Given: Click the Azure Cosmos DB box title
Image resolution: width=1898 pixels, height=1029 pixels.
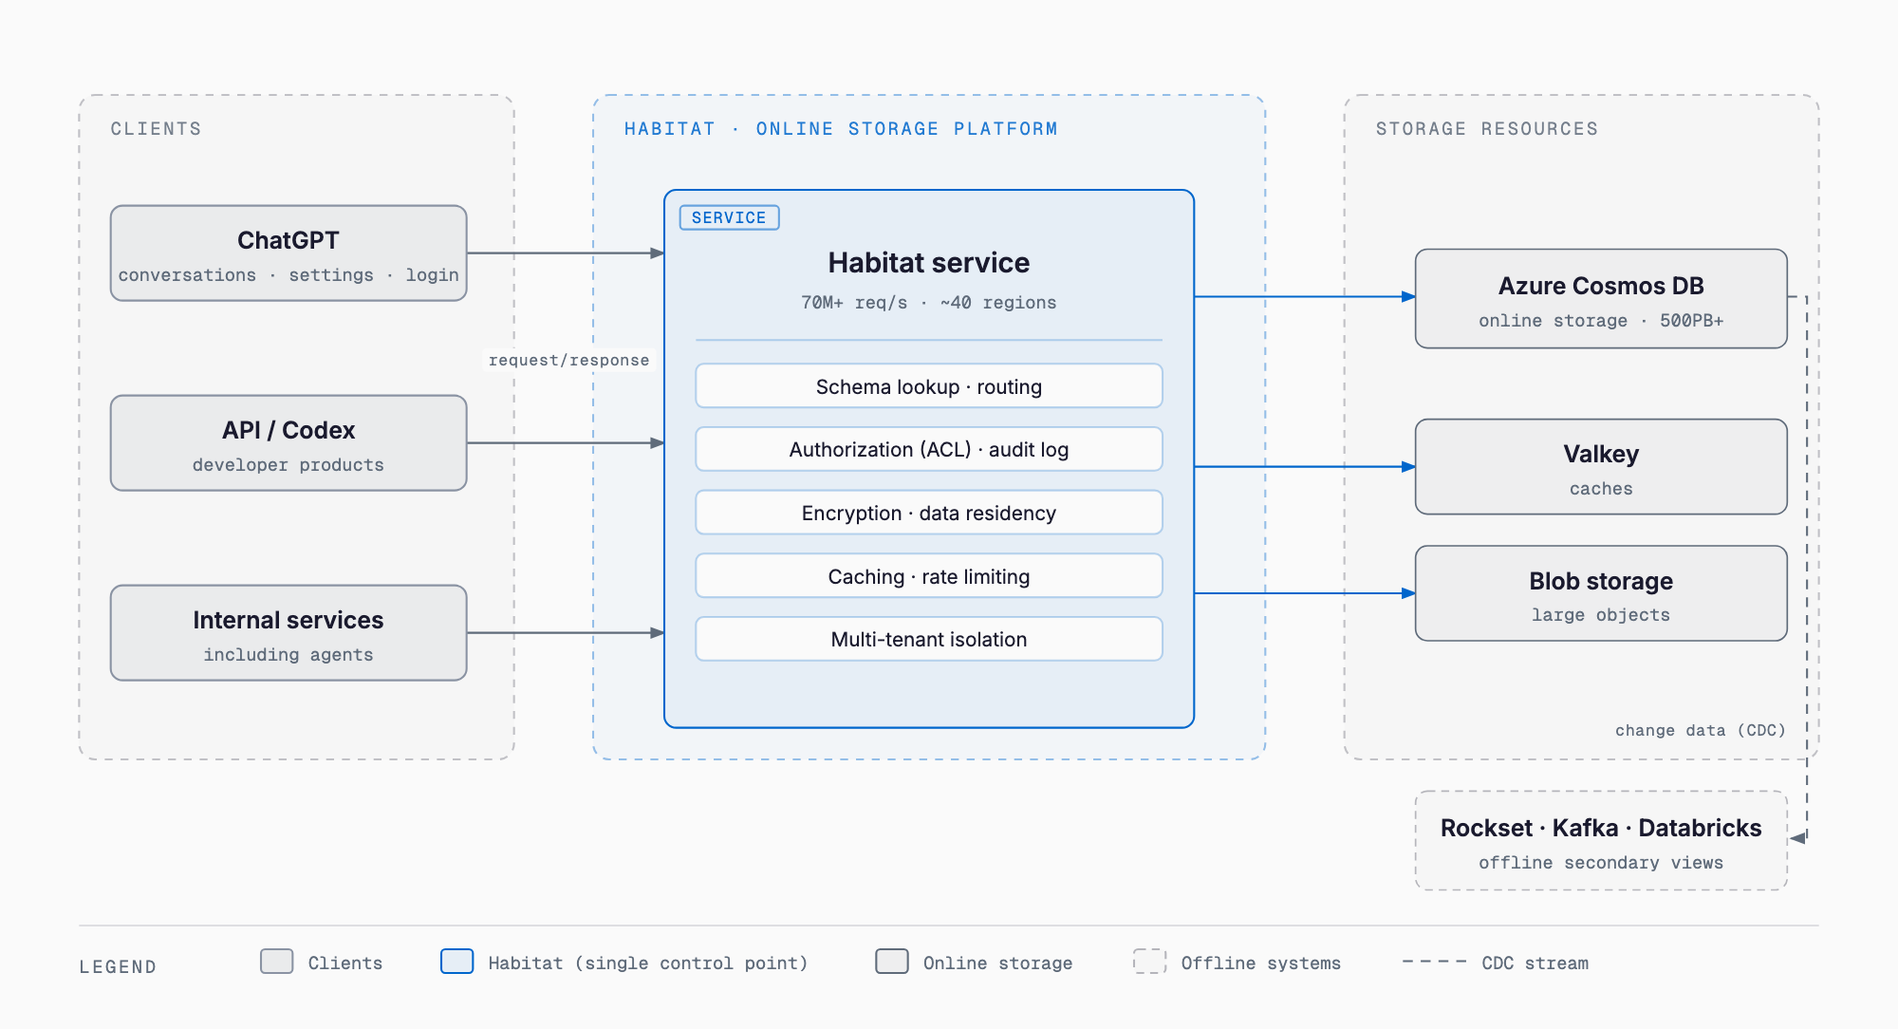Looking at the screenshot, I should [1601, 286].
